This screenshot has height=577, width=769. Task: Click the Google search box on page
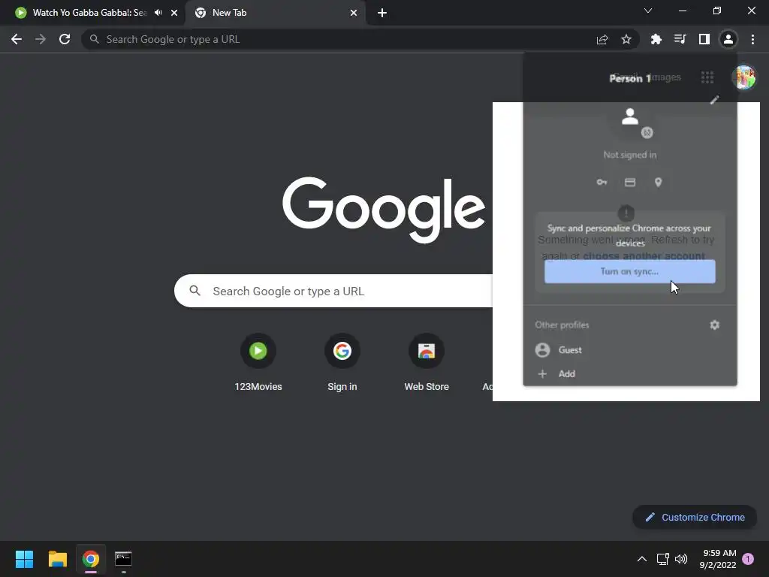point(333,291)
